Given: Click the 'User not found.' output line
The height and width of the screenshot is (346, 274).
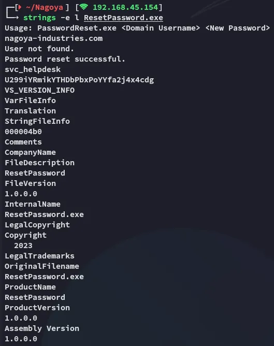Looking at the screenshot, I should (39, 49).
